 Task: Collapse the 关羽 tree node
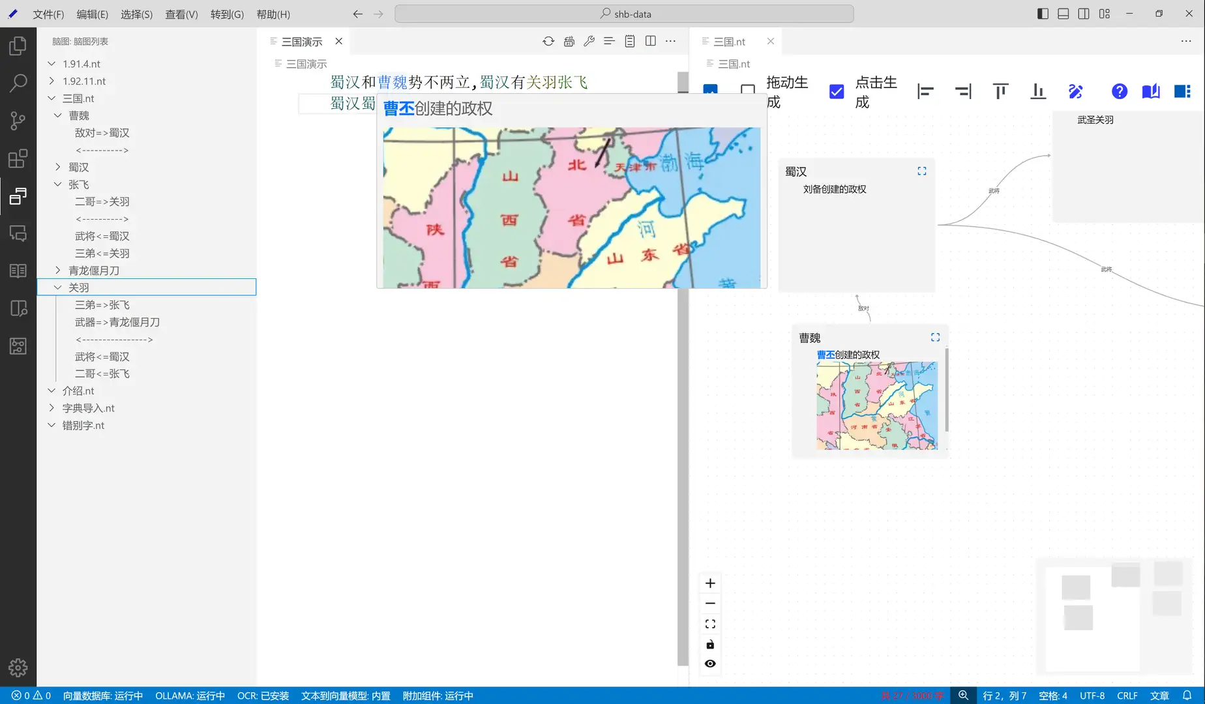tap(58, 287)
